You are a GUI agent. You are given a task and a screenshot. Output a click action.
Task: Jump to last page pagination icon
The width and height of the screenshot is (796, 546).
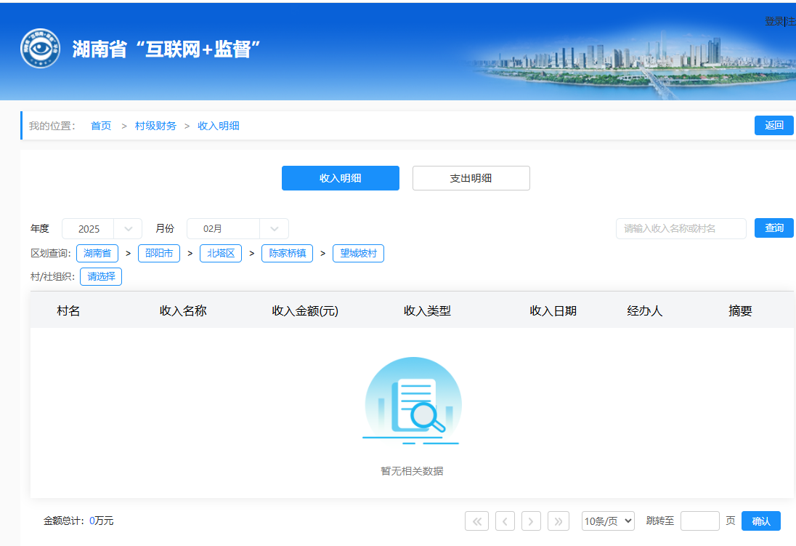tap(559, 521)
